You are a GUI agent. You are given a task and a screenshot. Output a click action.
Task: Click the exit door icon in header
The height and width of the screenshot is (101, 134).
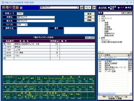coord(94,7)
